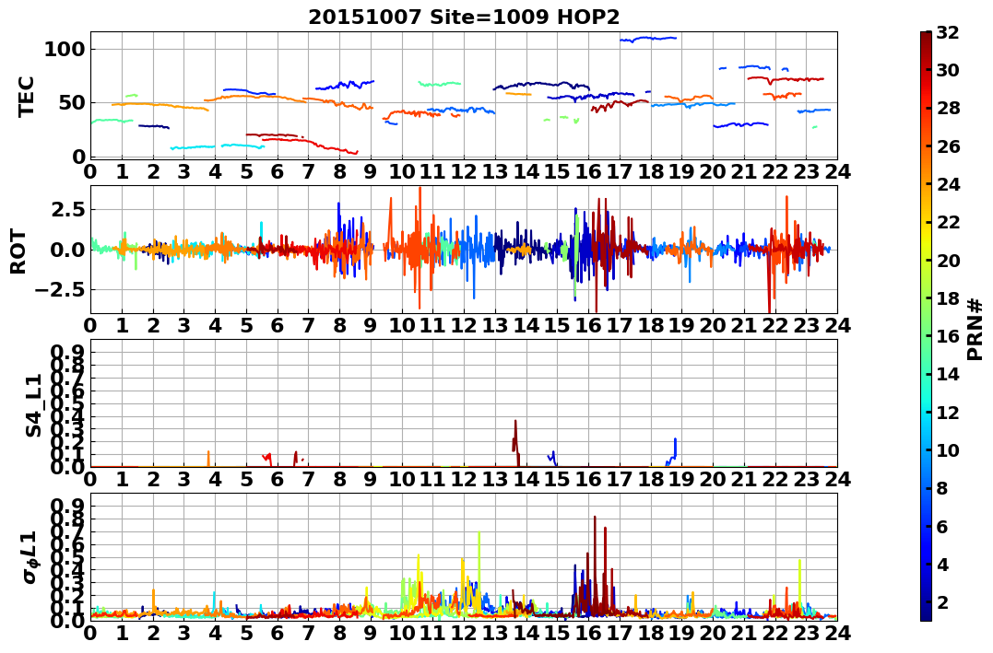Click colorbar tick label 6
Viewport: 993px width, 653px height.
[942, 526]
